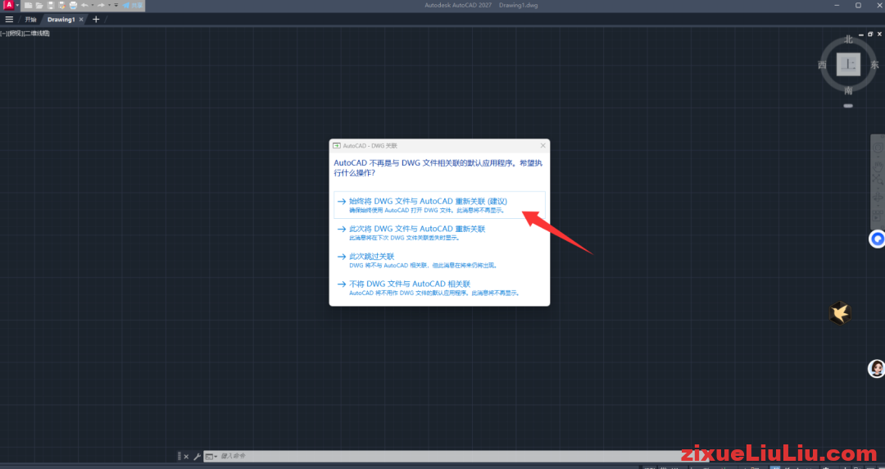885x469 pixels.
Task: Click the navigation wheel icon in nav bar
Action: [x=878, y=148]
